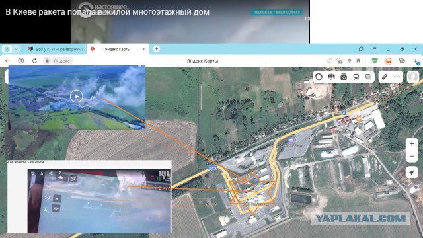This screenshot has height=238, width=423.
Task: Reload the current page
Action: tap(34, 61)
